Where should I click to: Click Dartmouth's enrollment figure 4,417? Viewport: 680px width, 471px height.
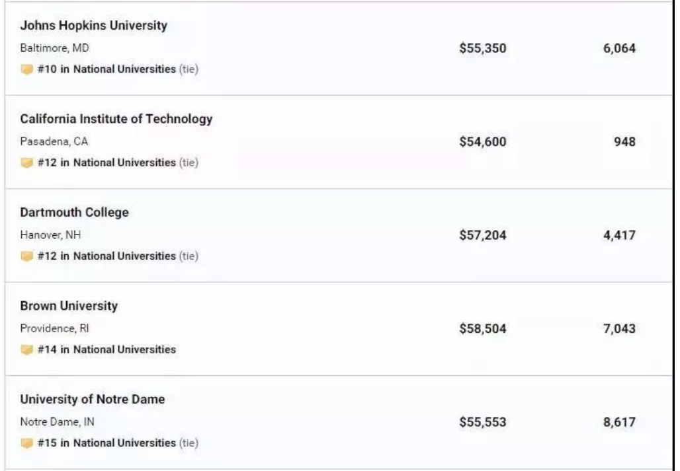click(619, 235)
